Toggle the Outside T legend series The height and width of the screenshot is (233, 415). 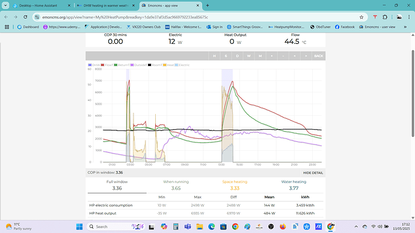[138, 65]
